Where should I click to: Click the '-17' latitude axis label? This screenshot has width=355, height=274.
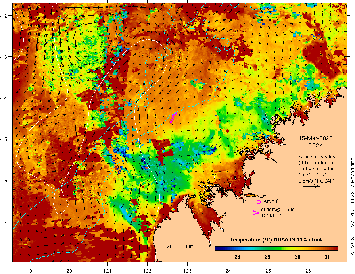pos(4,221)
